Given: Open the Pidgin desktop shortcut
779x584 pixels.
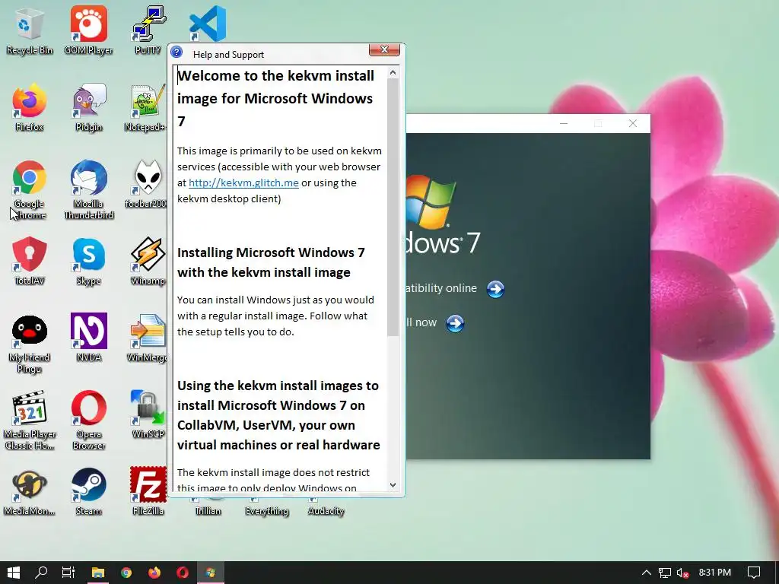Looking at the screenshot, I should pos(88,106).
